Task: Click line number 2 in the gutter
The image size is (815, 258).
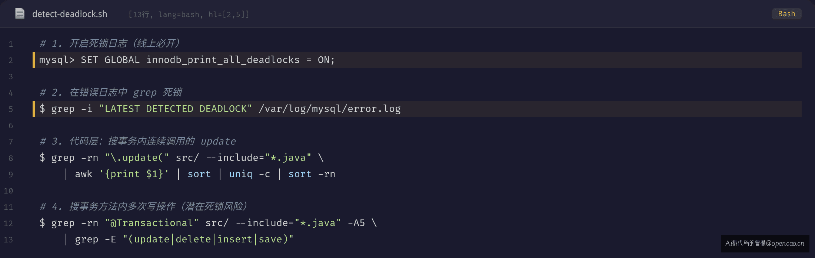Action: pos(11,60)
